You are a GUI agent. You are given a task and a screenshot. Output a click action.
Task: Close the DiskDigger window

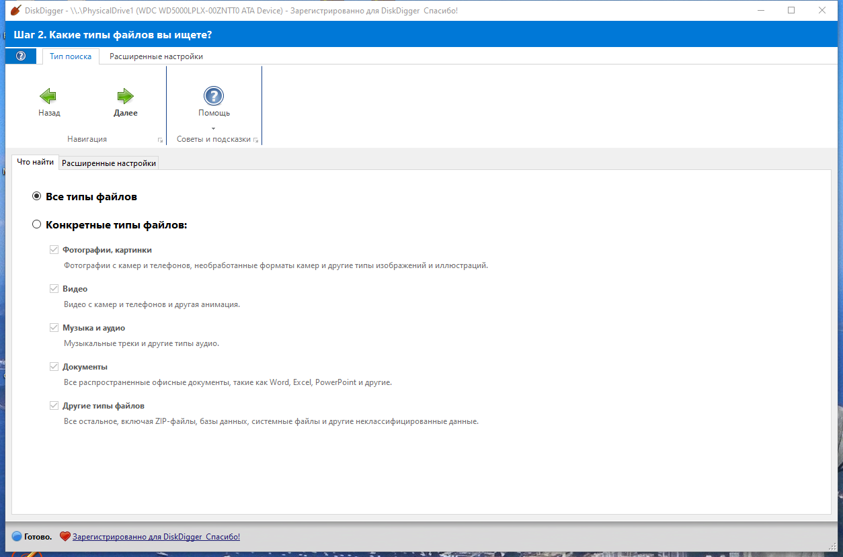[x=822, y=10]
